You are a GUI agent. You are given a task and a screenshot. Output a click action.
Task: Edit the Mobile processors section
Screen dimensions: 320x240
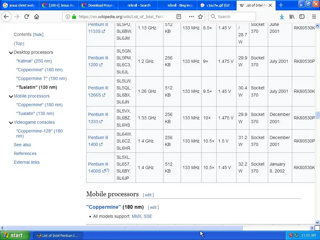click(148, 195)
